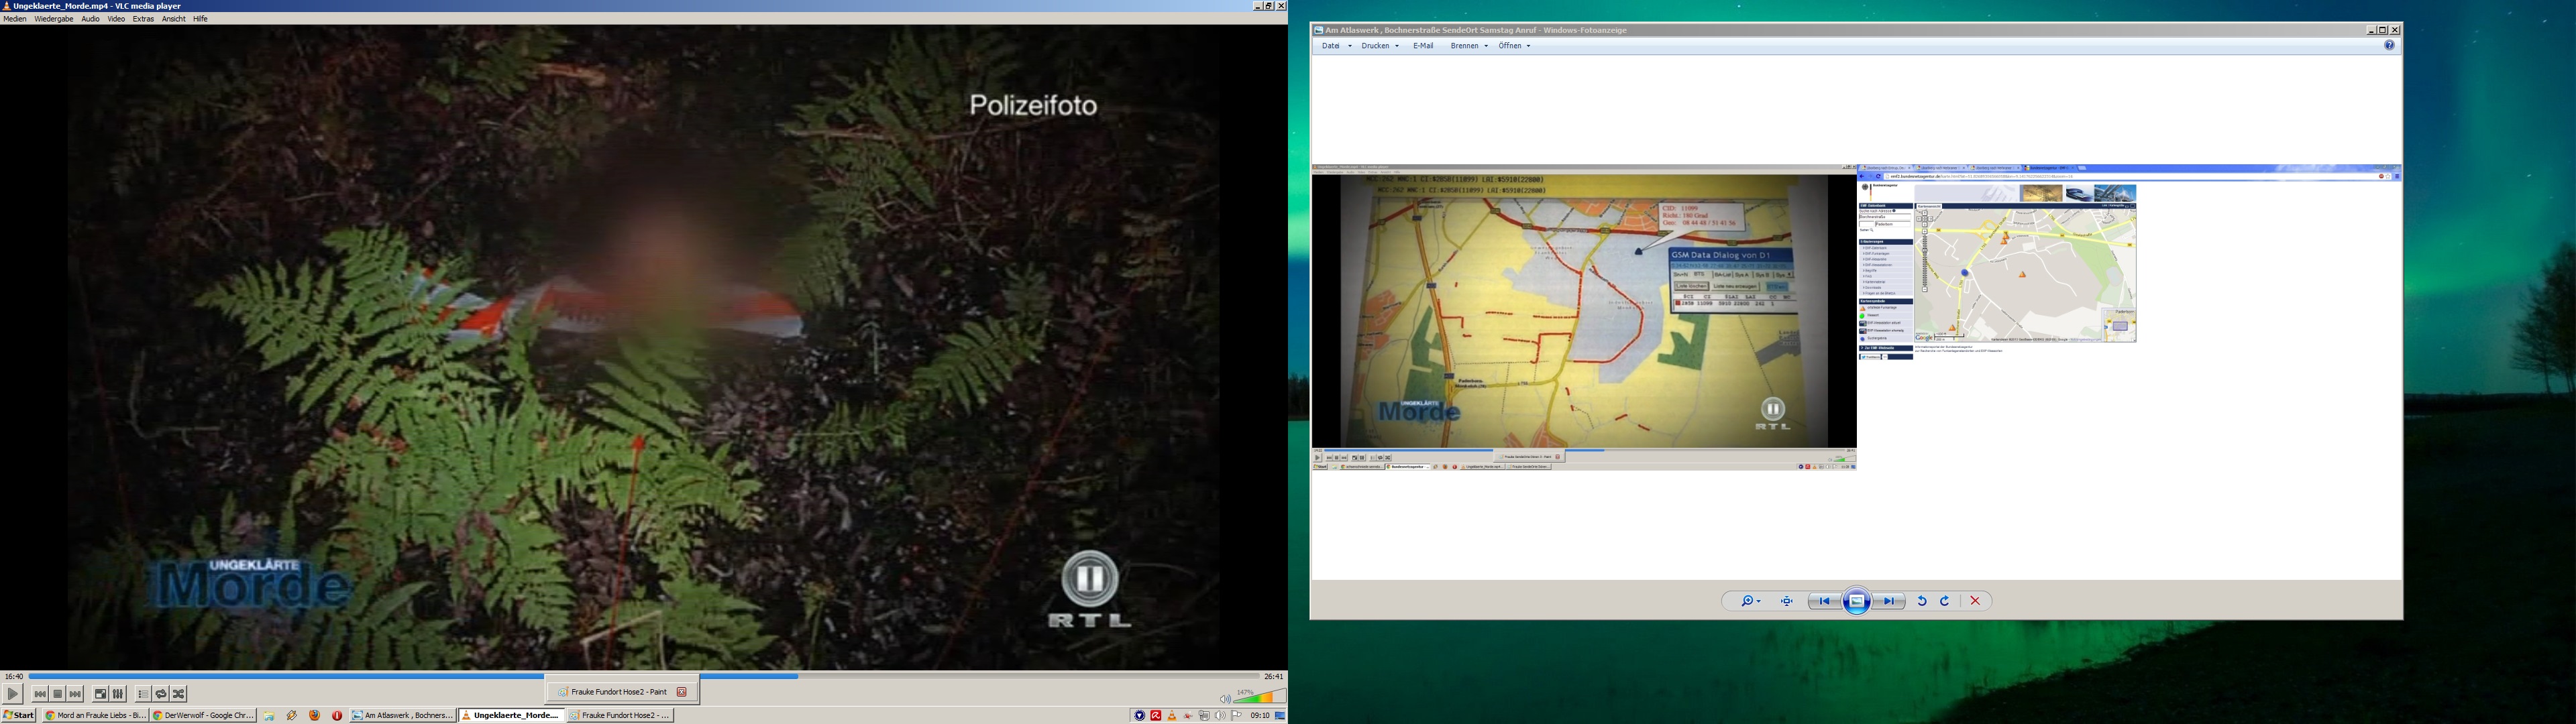The width and height of the screenshot is (2576, 724).
Task: Open the Action Center flag tray icon
Action: point(1237,716)
